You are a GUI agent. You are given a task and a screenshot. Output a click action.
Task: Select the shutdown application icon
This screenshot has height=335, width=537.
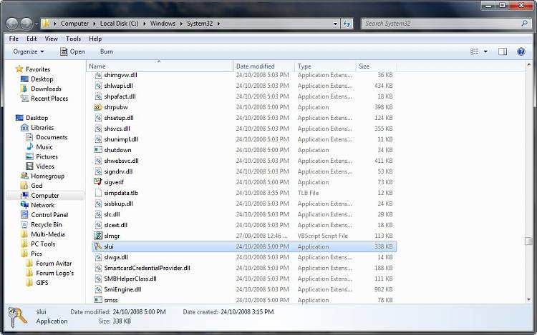coord(98,150)
